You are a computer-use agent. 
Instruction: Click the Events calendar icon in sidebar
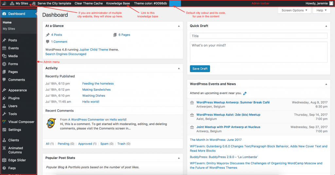[x=4, y=48]
